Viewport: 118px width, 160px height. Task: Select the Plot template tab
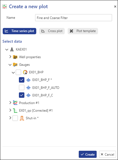click(x=83, y=31)
